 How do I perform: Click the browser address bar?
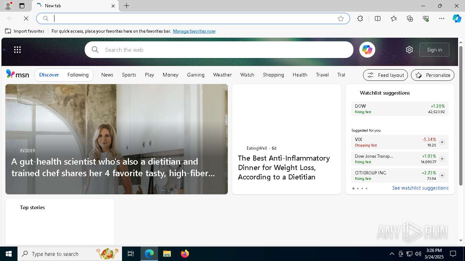tap(193, 18)
